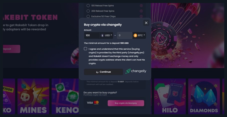Viewport: 227px width, 117px height.
Task: Select the 200 Reload Free Spins radio button
Action: (88, 11)
